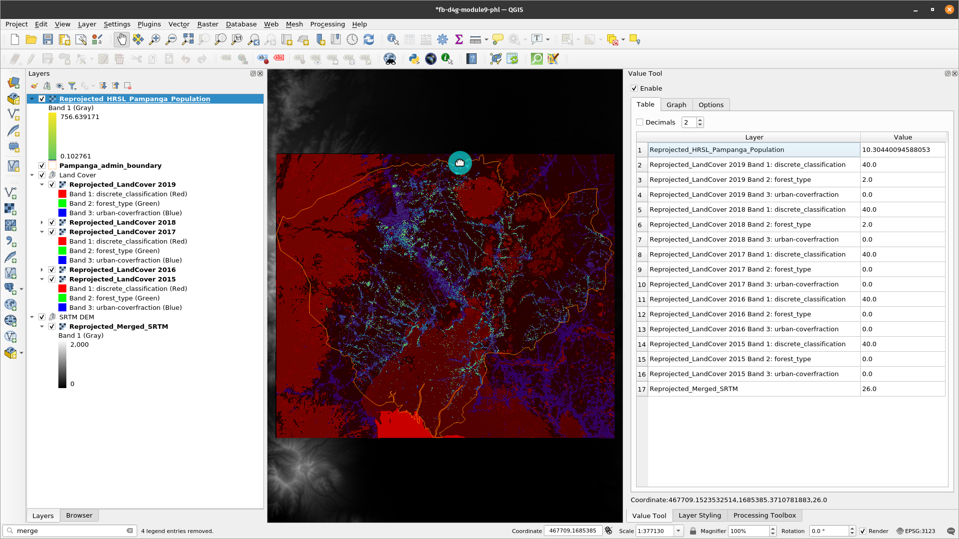Toggle the render lock icon next to Scale

click(693, 531)
